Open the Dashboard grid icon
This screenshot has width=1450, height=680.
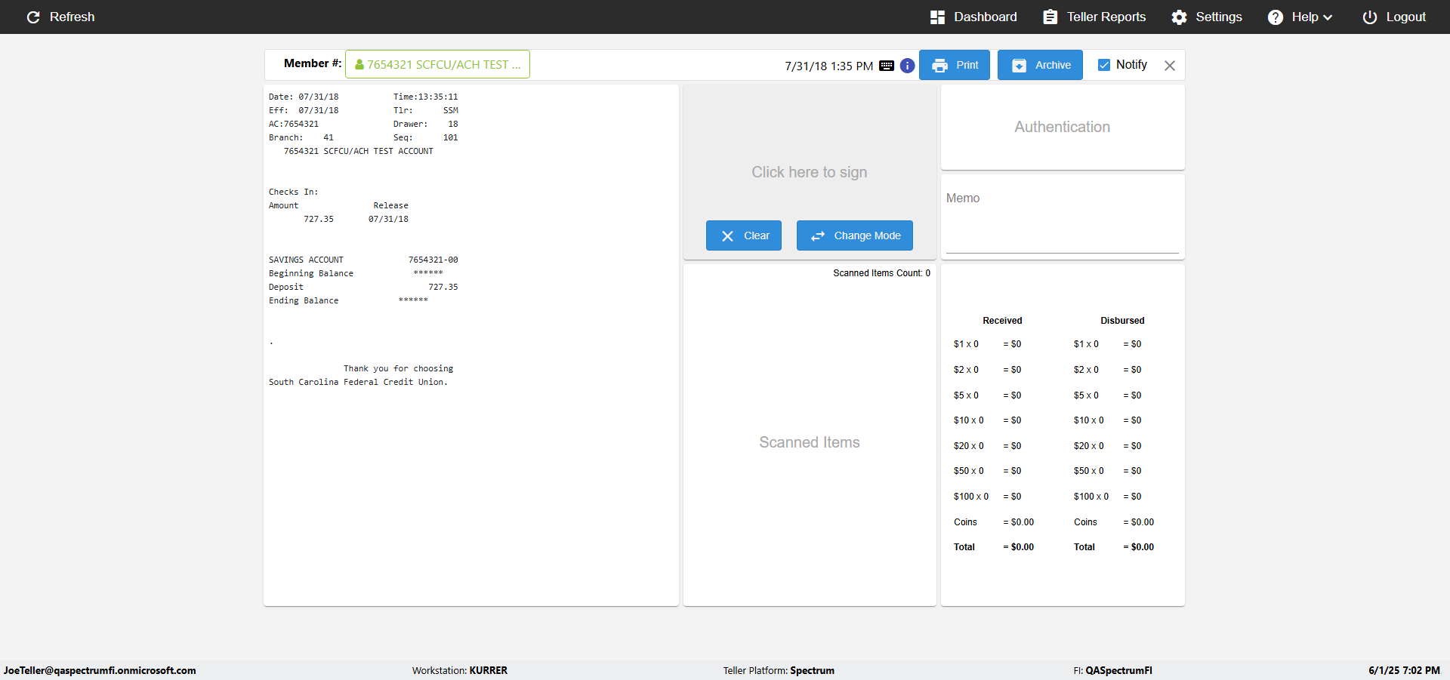pos(937,17)
